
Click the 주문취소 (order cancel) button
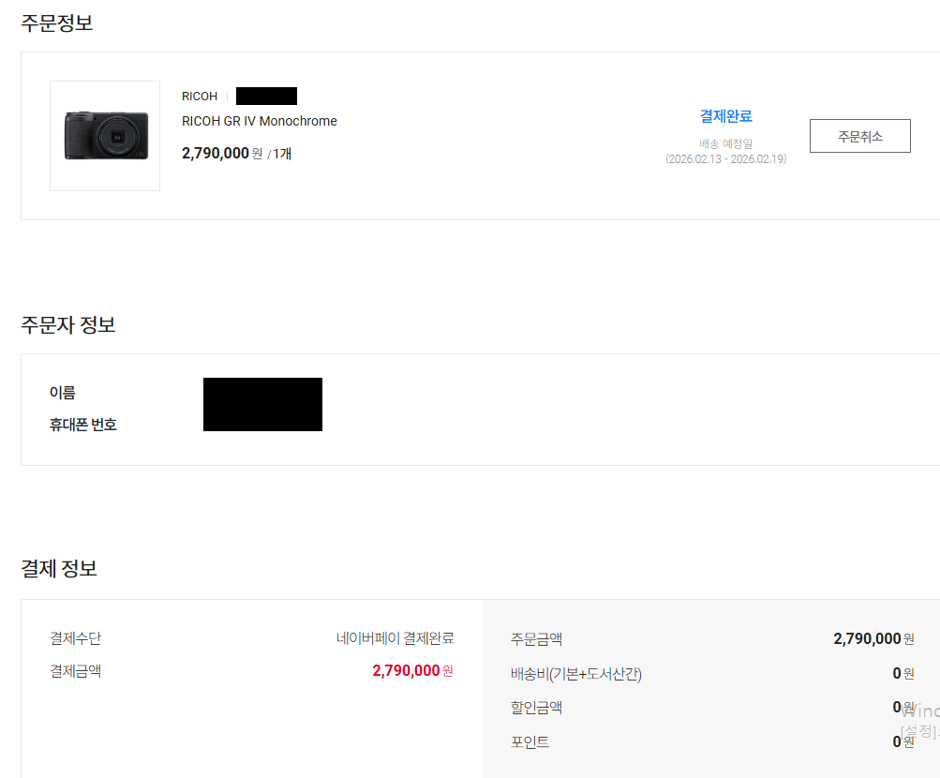(x=859, y=136)
